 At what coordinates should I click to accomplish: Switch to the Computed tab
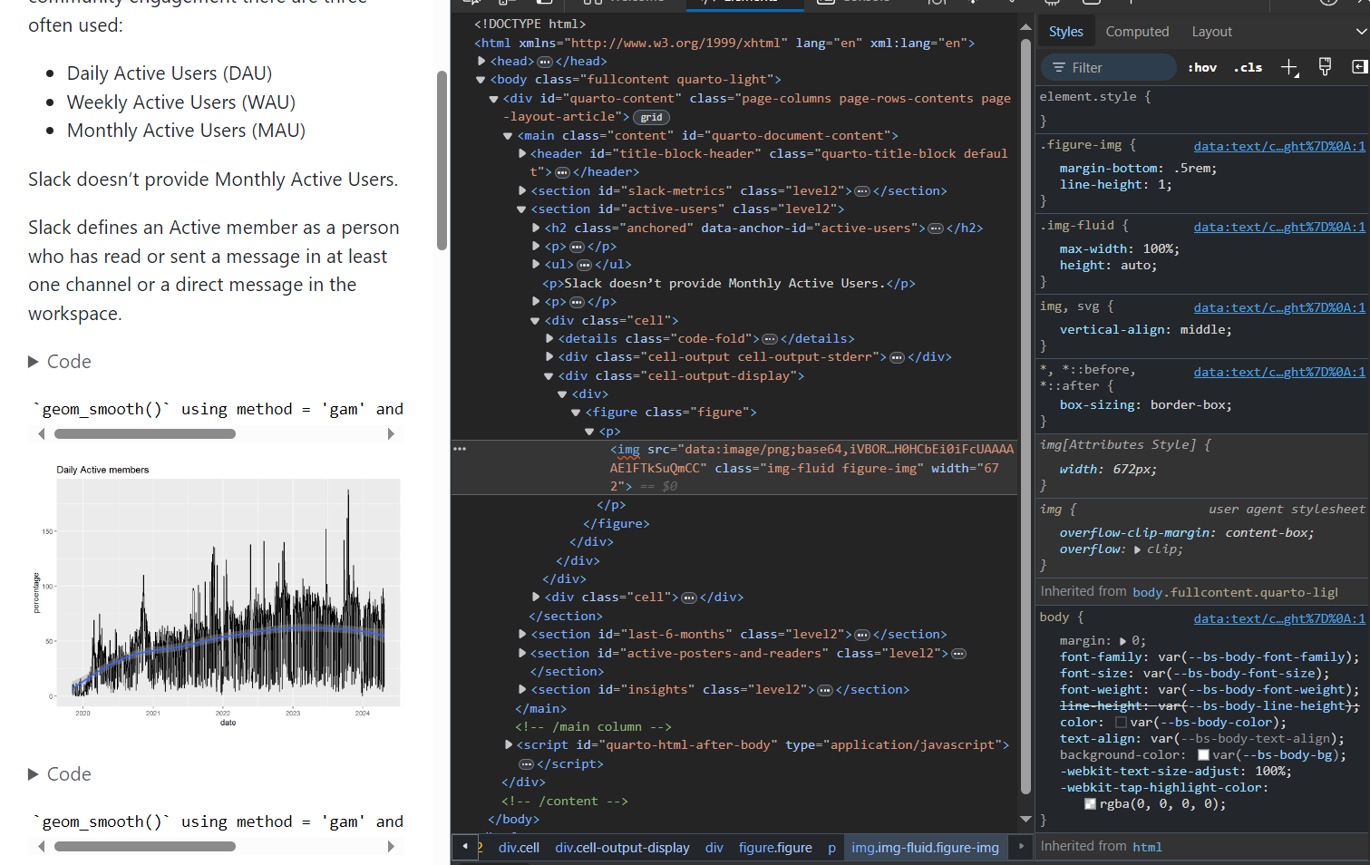(x=1137, y=32)
